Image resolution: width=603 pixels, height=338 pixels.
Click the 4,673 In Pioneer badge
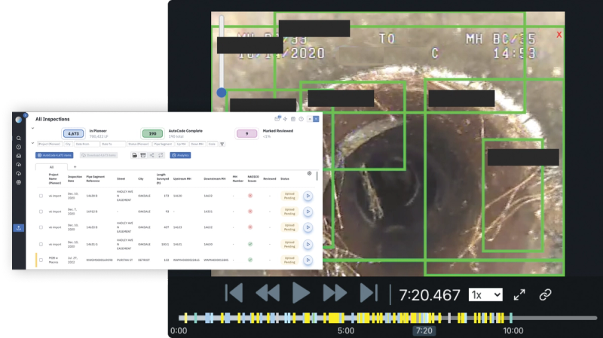click(73, 134)
